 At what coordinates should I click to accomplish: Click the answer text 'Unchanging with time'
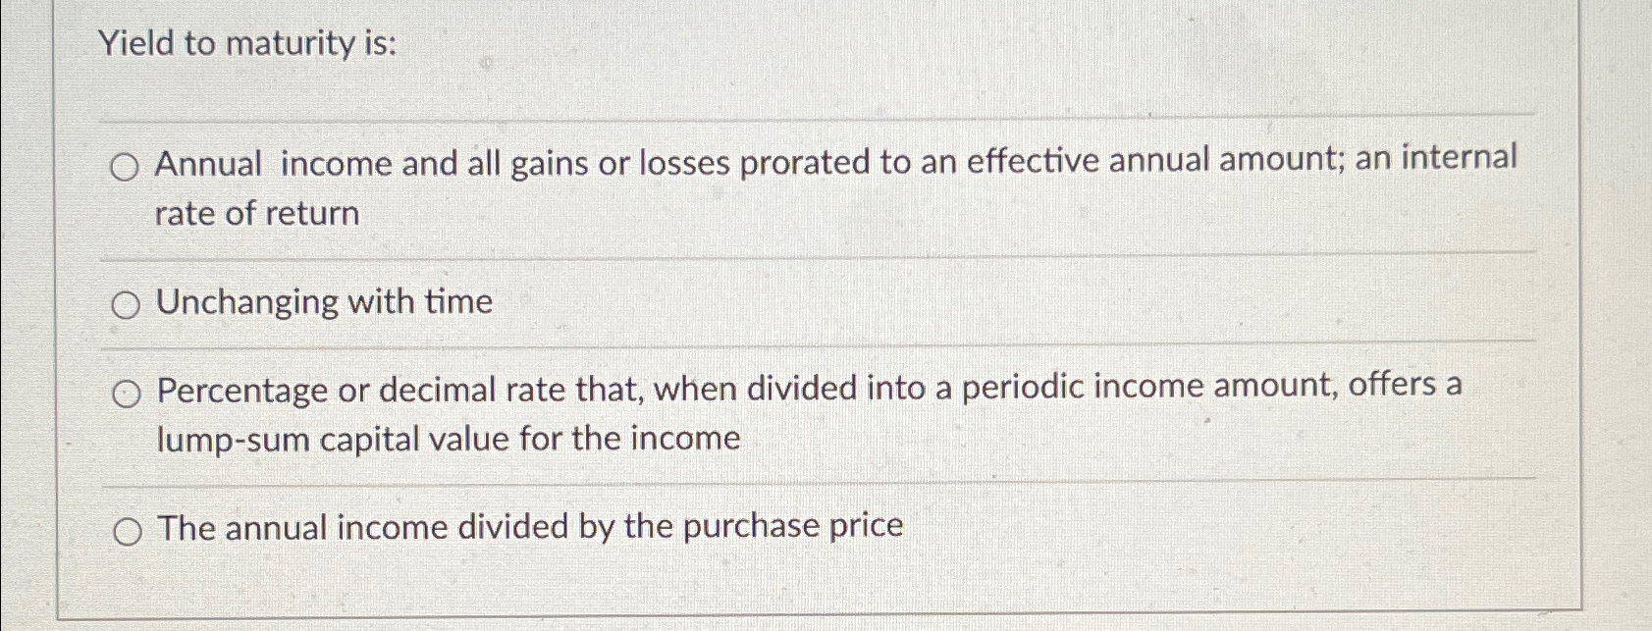(x=324, y=302)
